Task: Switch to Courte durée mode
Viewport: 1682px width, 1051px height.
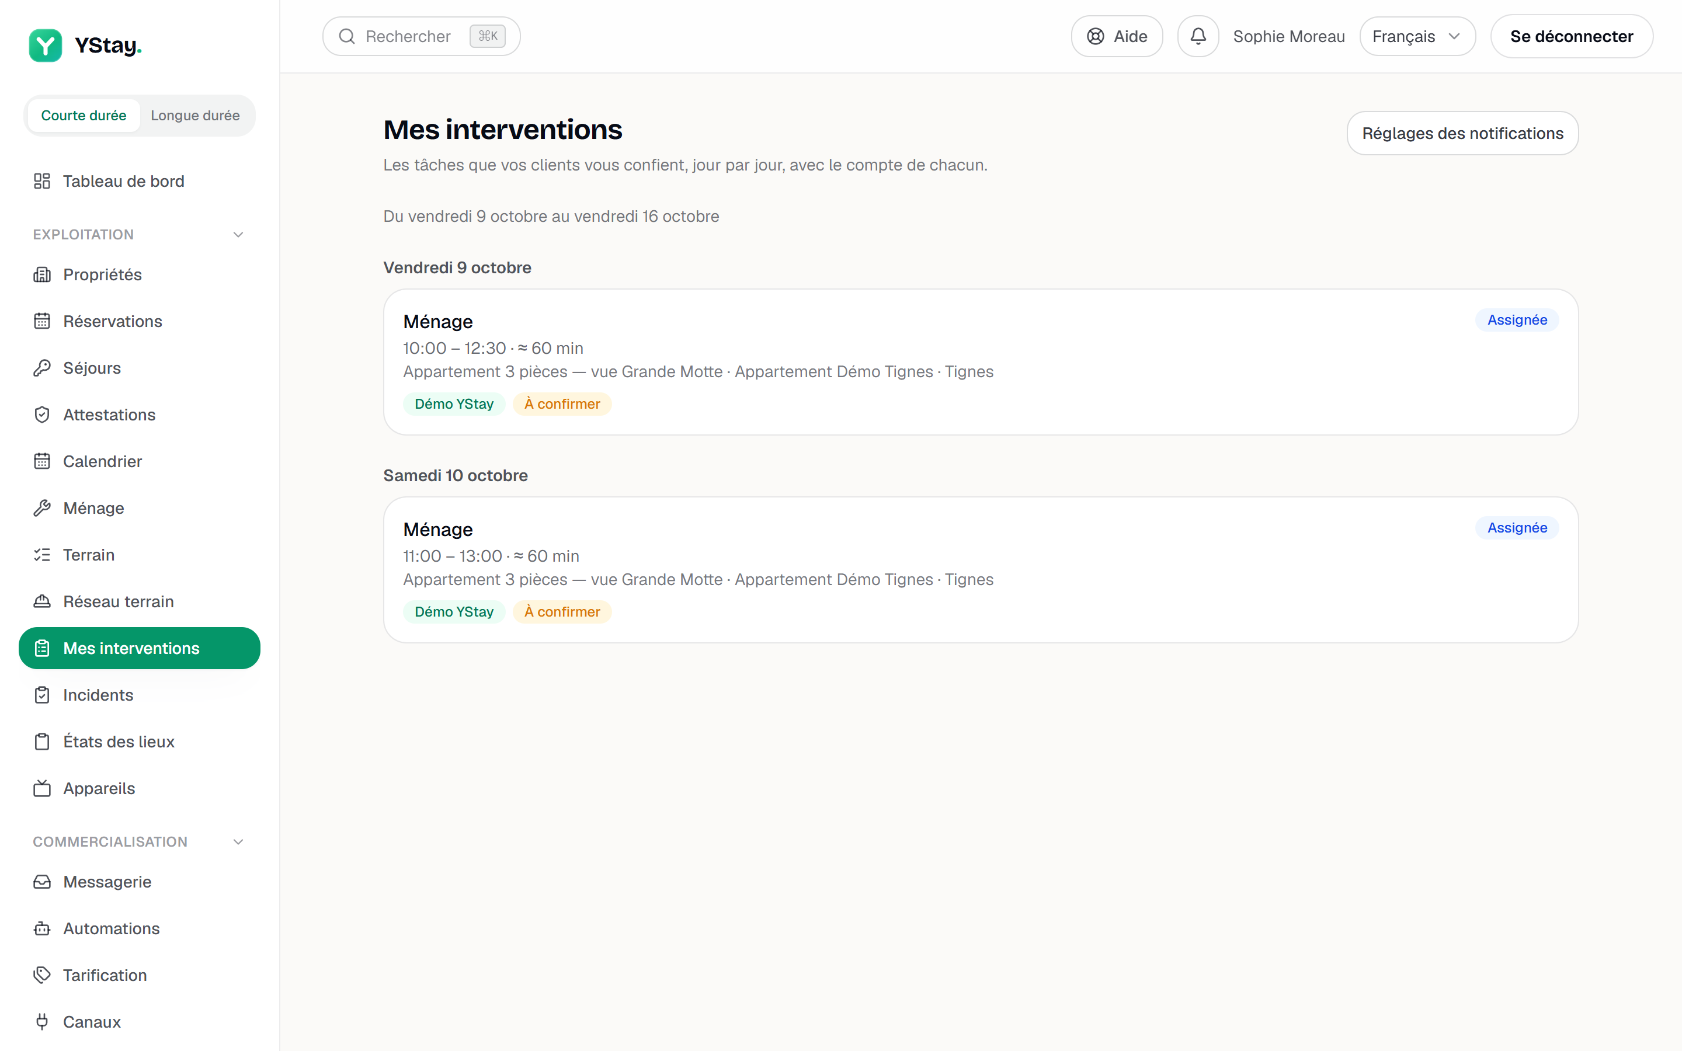Action: coord(84,116)
